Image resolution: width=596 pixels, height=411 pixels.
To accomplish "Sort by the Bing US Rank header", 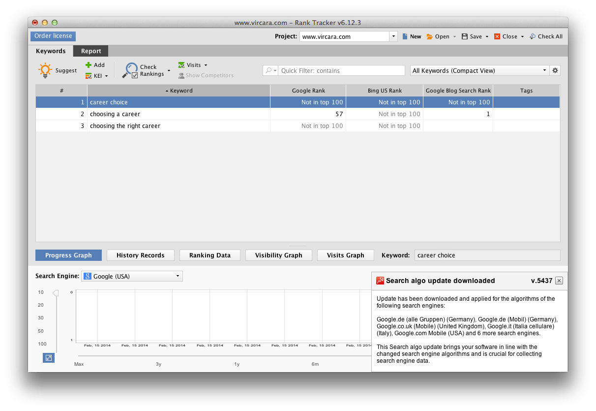I will pos(385,91).
